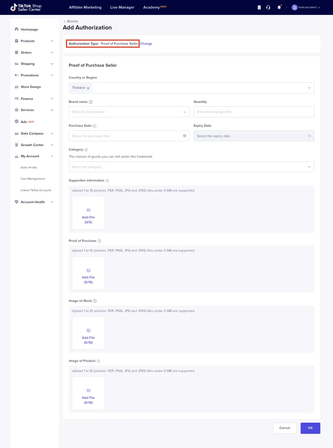333x448 pixels.
Task: Click the Homepage icon in the sidebar
Action: 16,29
